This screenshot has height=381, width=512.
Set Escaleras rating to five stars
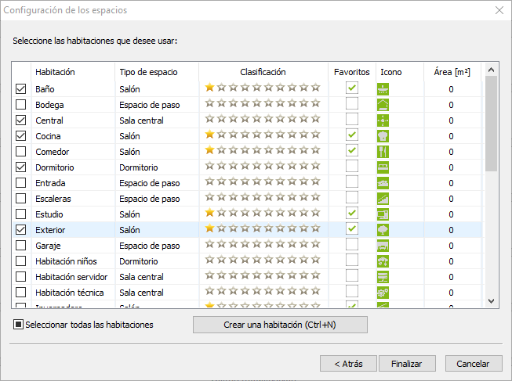[256, 198]
